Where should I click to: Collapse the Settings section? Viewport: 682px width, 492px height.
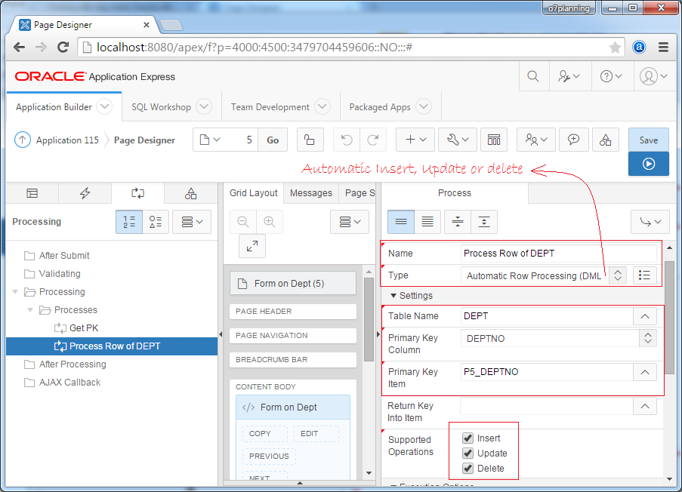393,296
